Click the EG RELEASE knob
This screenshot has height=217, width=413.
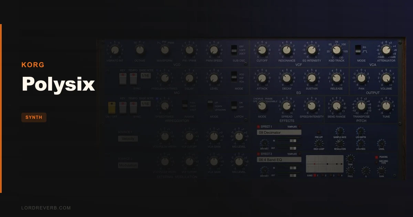point(337,78)
